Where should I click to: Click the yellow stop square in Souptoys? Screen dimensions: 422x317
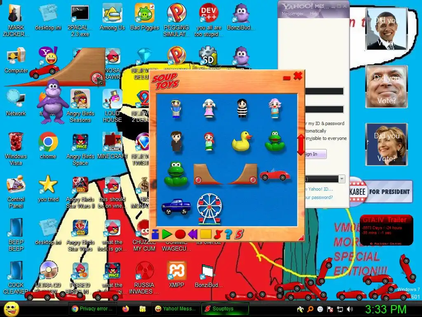pos(206,234)
